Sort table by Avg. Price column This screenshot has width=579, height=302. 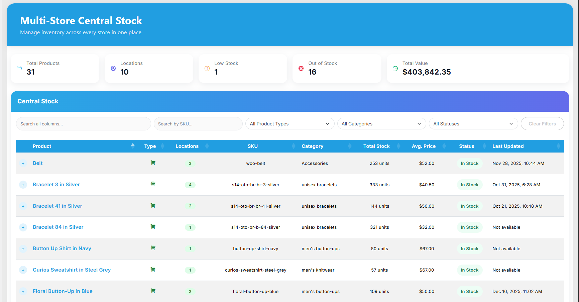[x=424, y=146]
